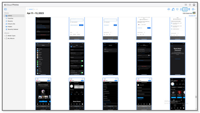Click the add to album icon
This screenshot has width=200, height=113.
(173, 9)
